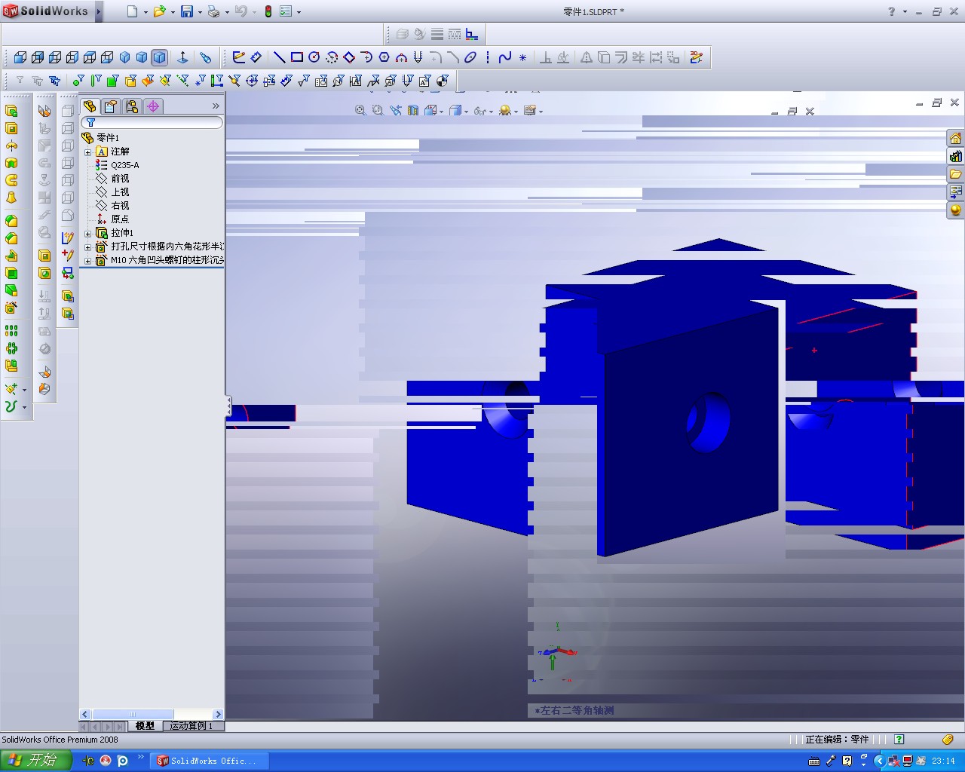Open the View Orientation dropdown arrow
Screen dimensions: 965x772
click(x=441, y=111)
